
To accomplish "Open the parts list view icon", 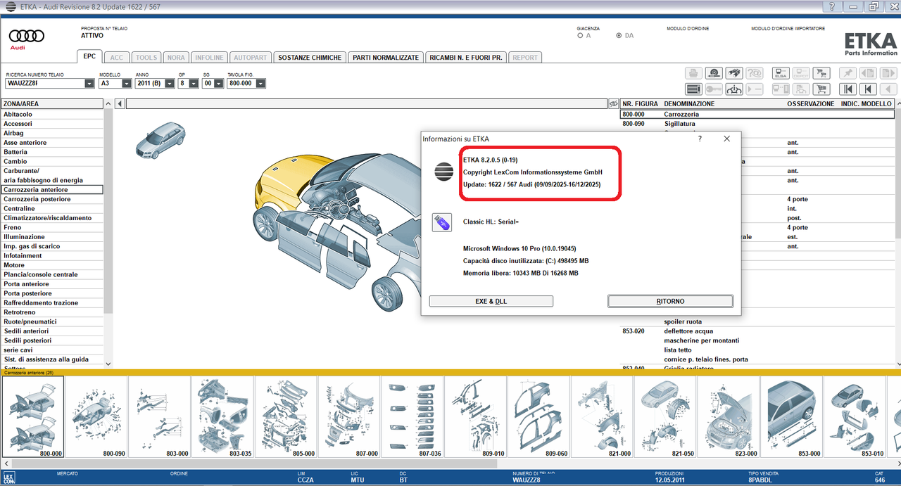I will click(x=693, y=89).
